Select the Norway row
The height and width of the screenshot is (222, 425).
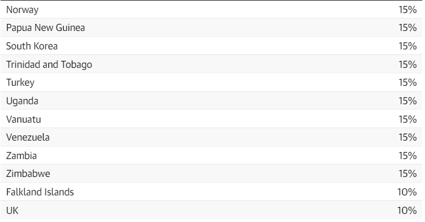coord(212,9)
